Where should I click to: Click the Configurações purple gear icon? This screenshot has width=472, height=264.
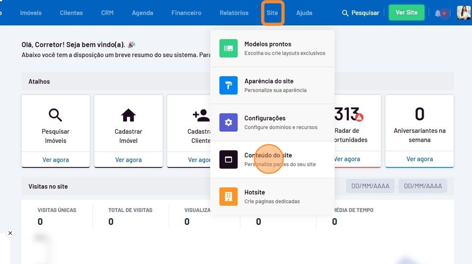228,122
